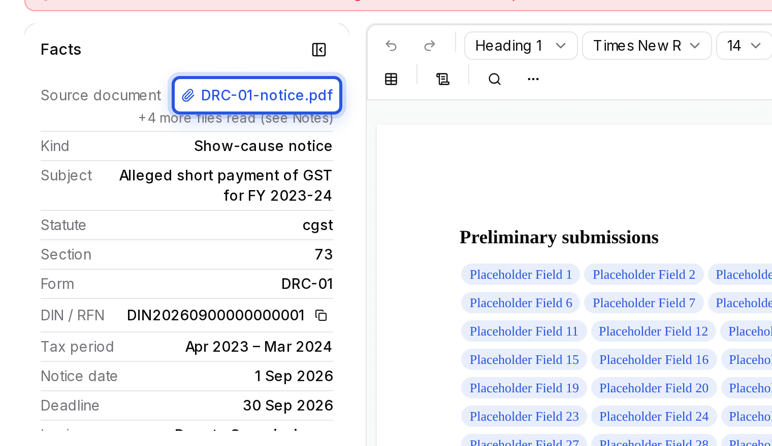Click the Alleged short payment of GST subject
The height and width of the screenshot is (446, 772).
coord(226,185)
